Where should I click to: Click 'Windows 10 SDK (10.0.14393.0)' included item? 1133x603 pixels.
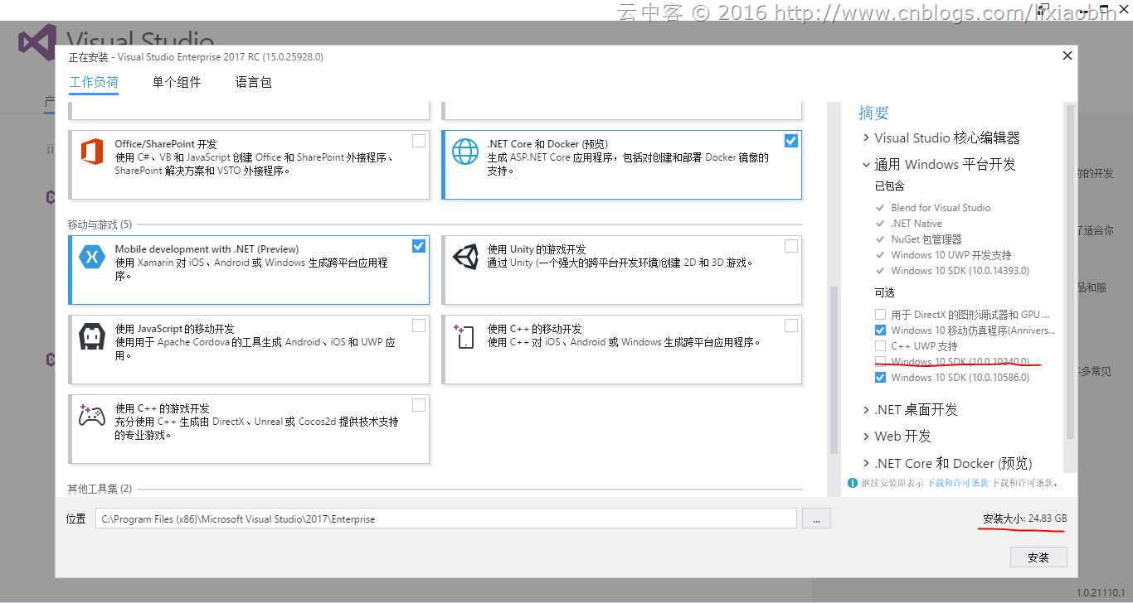960,271
